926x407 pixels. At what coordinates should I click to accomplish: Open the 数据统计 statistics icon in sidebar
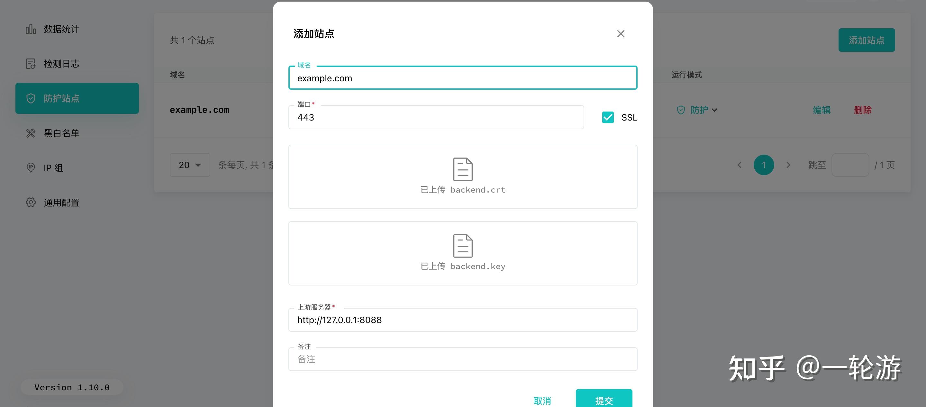31,29
